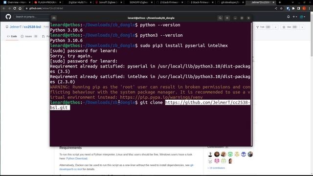Open the GitHub user avatar dropdown
The image size is (313, 176).
point(302,17)
